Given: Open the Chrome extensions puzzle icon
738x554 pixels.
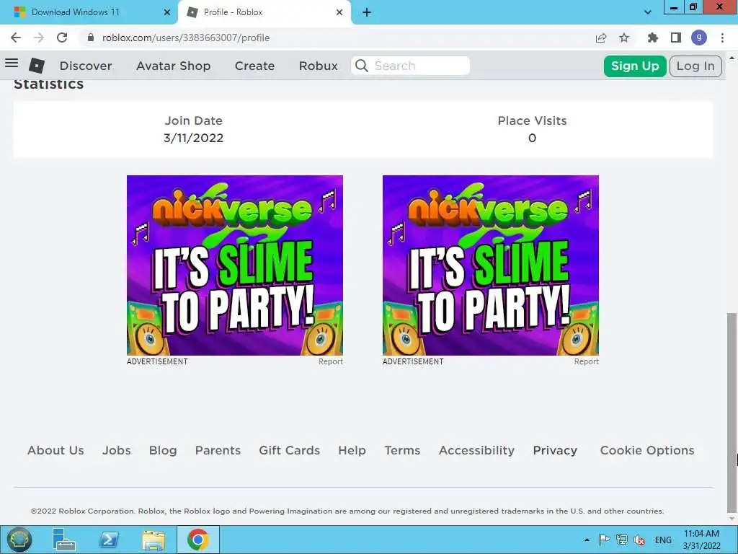Looking at the screenshot, I should pos(652,38).
